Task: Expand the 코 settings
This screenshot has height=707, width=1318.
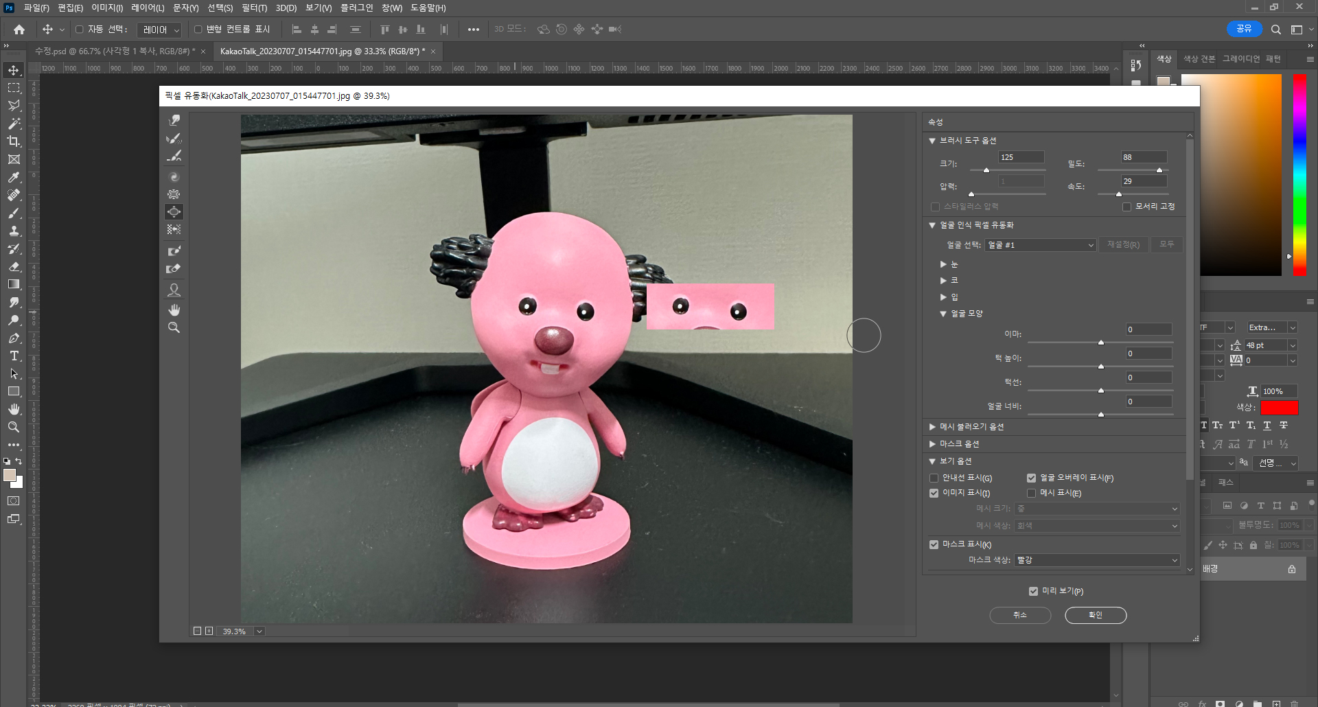Action: pos(943,280)
